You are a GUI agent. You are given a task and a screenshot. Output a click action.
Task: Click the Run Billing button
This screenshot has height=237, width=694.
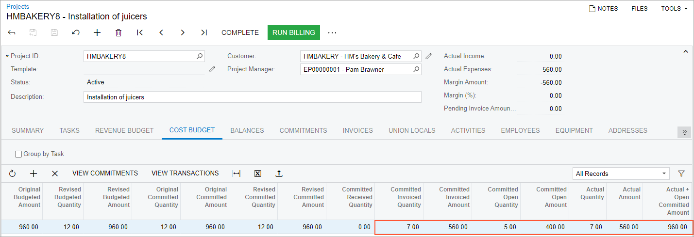tap(293, 32)
